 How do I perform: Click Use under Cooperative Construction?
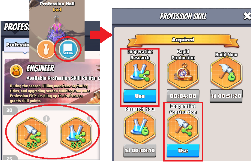[183, 150]
